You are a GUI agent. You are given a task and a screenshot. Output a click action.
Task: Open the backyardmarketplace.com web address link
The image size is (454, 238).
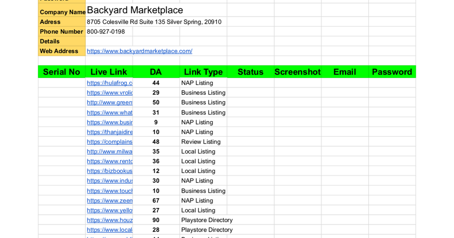pyautogui.click(x=140, y=51)
